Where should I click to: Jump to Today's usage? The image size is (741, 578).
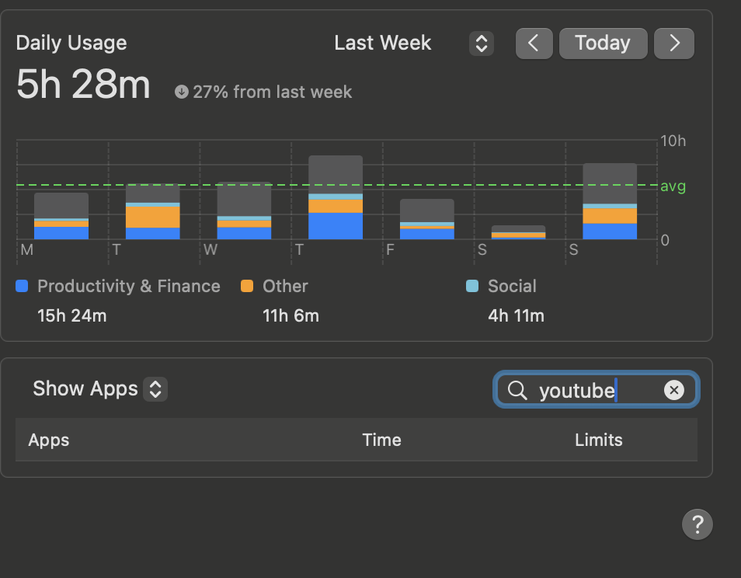coord(603,44)
